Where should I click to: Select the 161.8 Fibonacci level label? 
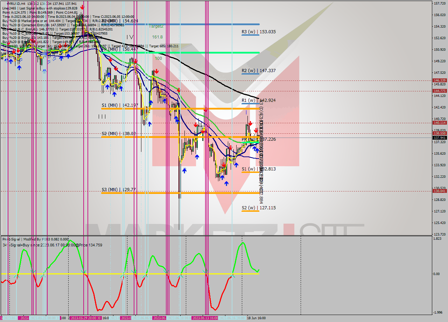point(157,37)
